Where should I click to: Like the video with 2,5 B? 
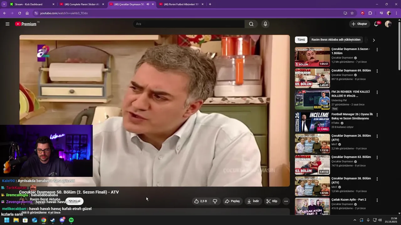200,201
